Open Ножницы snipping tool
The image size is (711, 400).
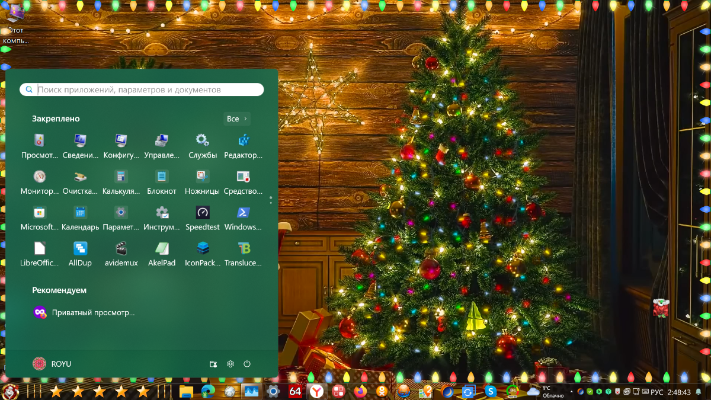(x=203, y=182)
